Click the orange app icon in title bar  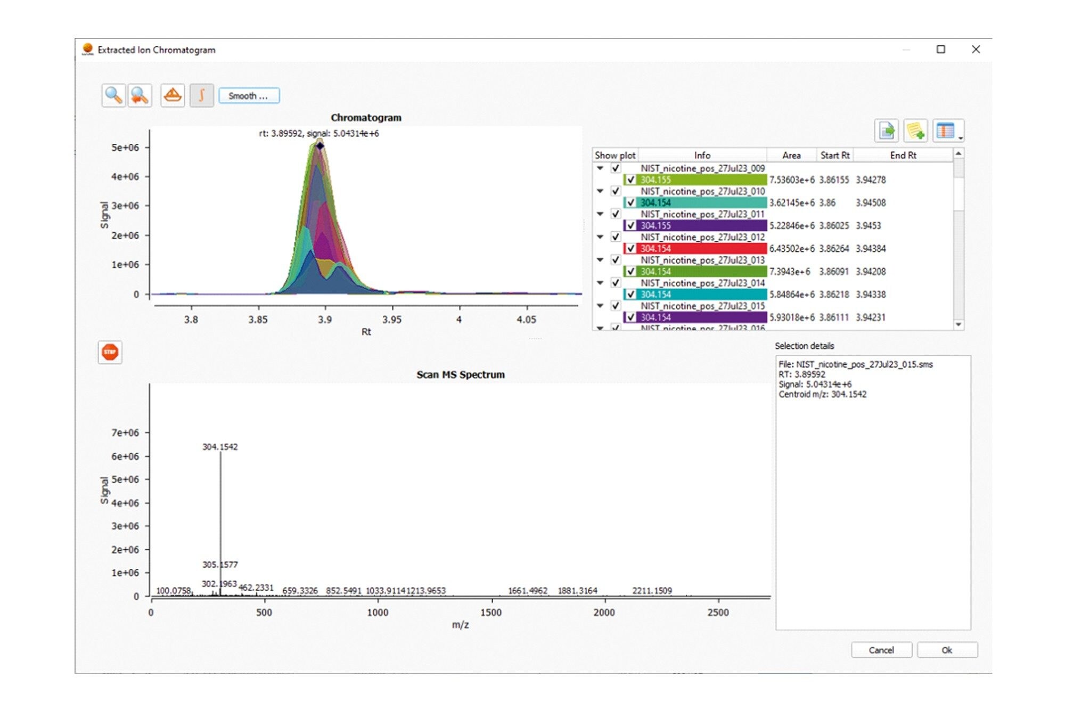tap(87, 50)
